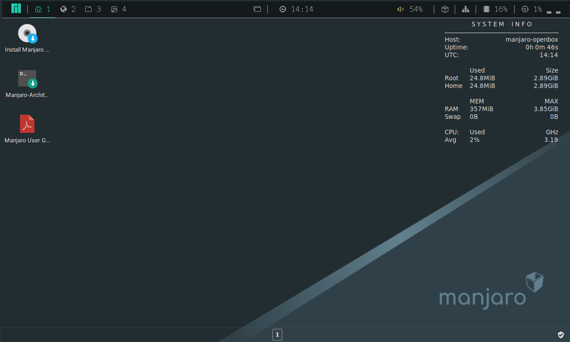Click the 3.85GiB RAM max value

pyautogui.click(x=546, y=109)
